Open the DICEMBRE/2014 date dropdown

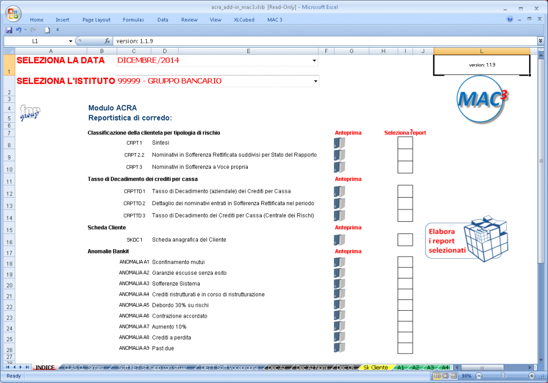pos(314,61)
